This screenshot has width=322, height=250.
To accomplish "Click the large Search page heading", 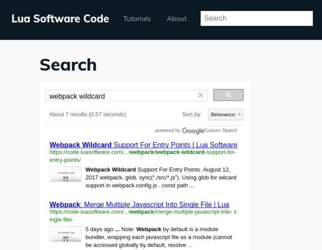I will [68, 65].
